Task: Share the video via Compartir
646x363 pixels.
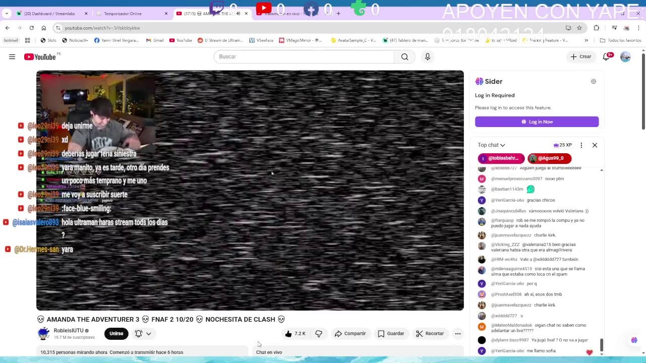Action: tap(350, 334)
